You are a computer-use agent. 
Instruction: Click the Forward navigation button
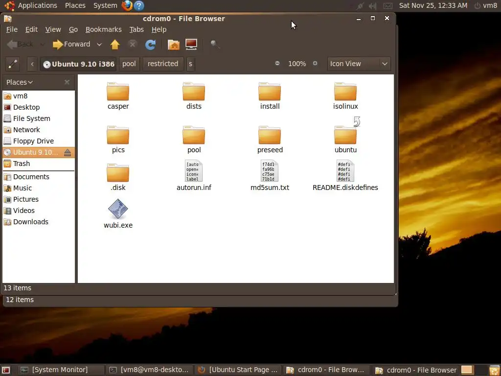[x=71, y=45]
